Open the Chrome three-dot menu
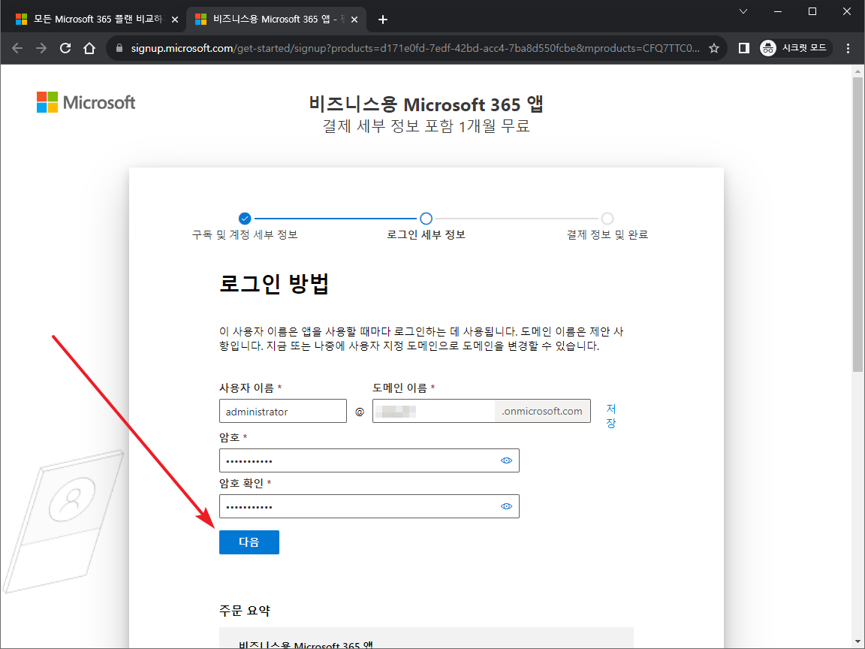Image resolution: width=865 pixels, height=649 pixels. pos(848,49)
